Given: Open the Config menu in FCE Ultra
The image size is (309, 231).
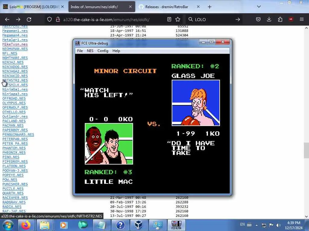Looking at the screenshot, I should 103,51.
